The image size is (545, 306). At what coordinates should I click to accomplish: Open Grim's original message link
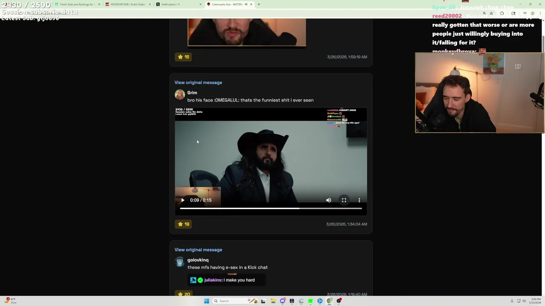(x=198, y=82)
